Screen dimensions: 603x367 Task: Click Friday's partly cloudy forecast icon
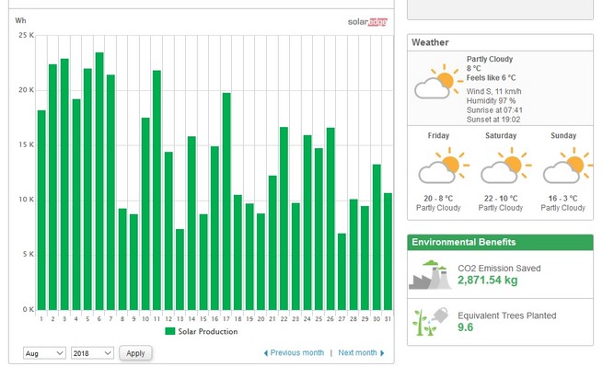(444, 166)
